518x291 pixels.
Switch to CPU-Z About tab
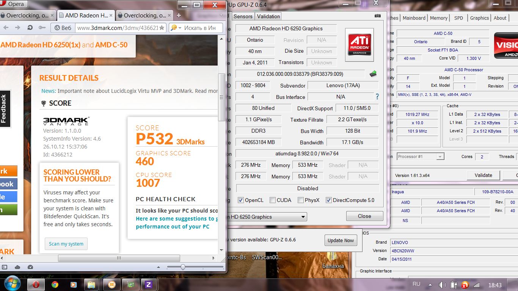click(500, 18)
